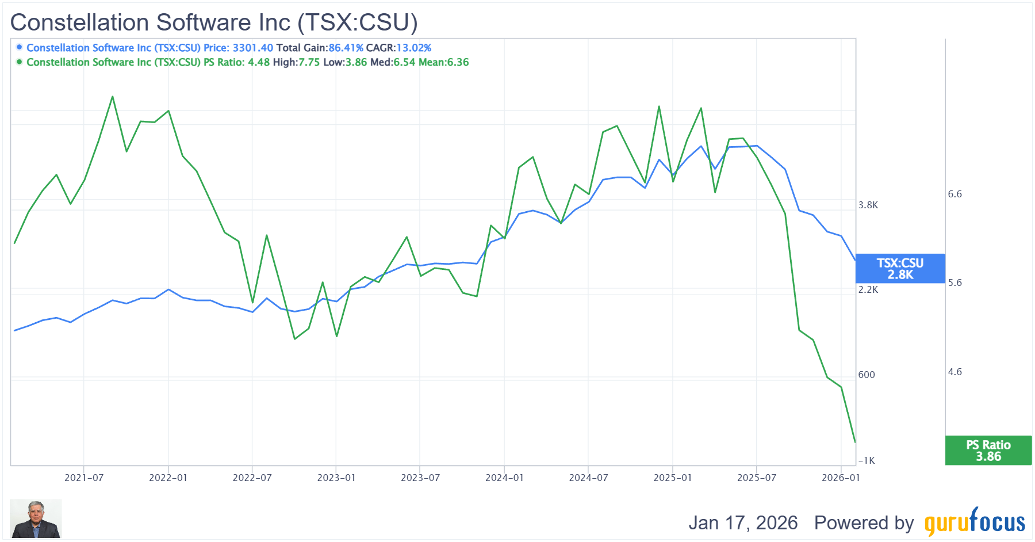1035x542 pixels.
Task: Click the Jan 17, 2026 date text
Action: click(743, 522)
